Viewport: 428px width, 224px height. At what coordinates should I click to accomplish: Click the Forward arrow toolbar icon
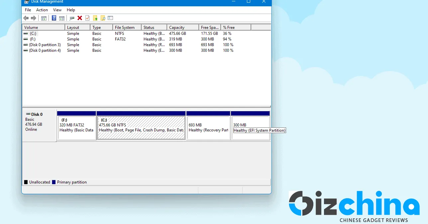33,18
